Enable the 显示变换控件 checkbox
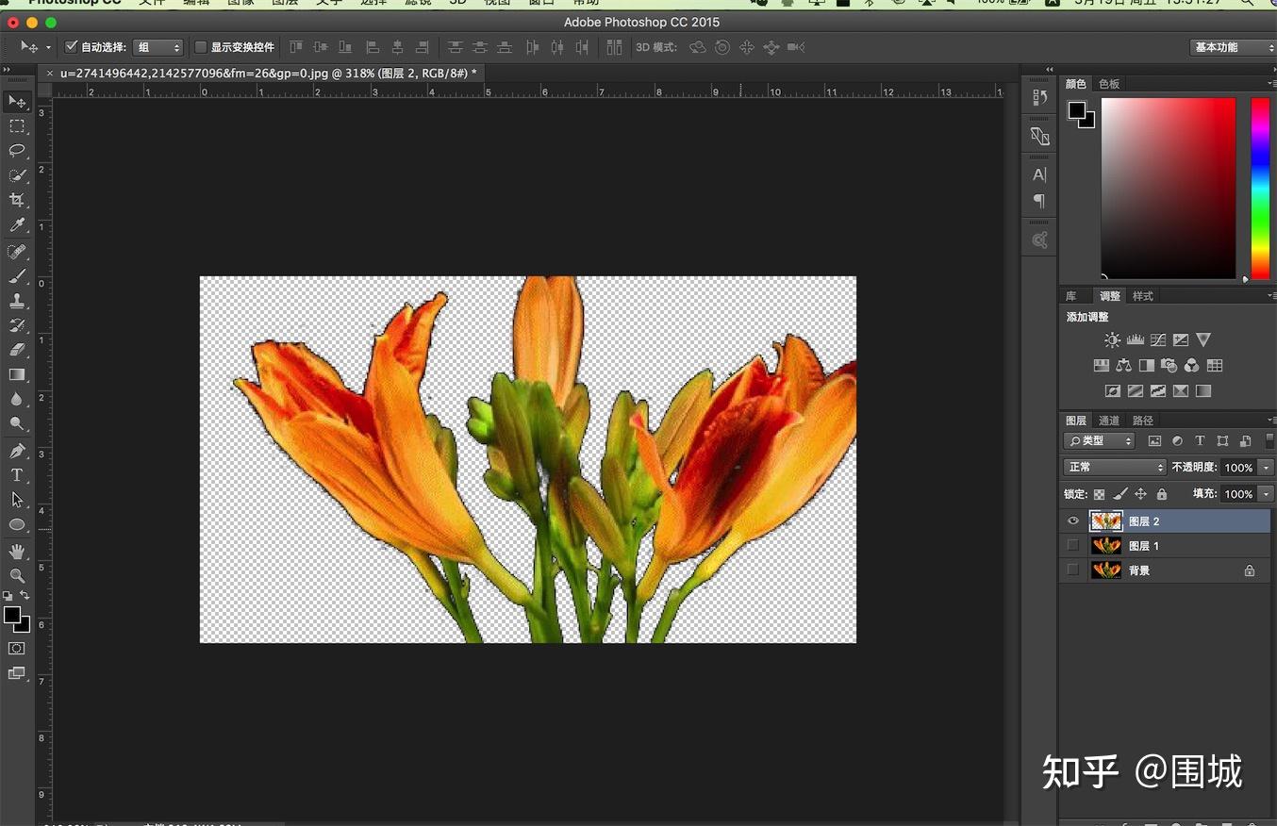Image resolution: width=1277 pixels, height=826 pixels. 201,47
